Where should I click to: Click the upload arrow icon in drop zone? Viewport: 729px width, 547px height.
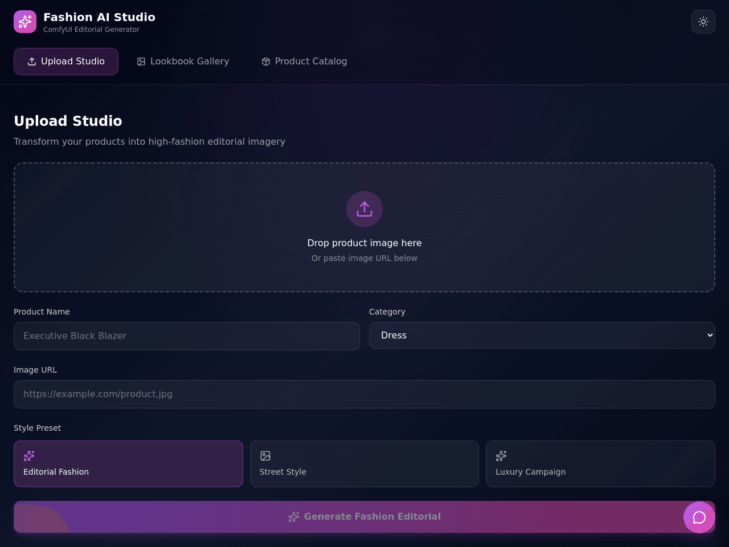[x=364, y=209]
